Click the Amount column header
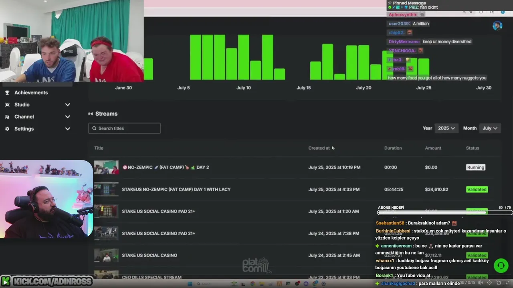Viewport: 513px width, 288px height. [433, 148]
